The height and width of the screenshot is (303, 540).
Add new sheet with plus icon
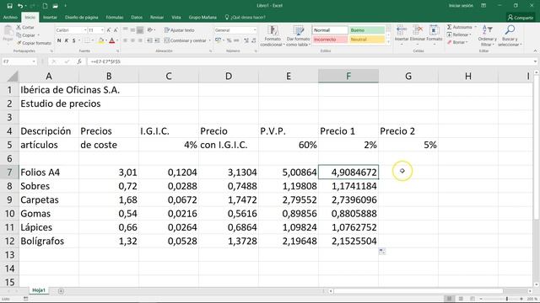click(x=61, y=291)
